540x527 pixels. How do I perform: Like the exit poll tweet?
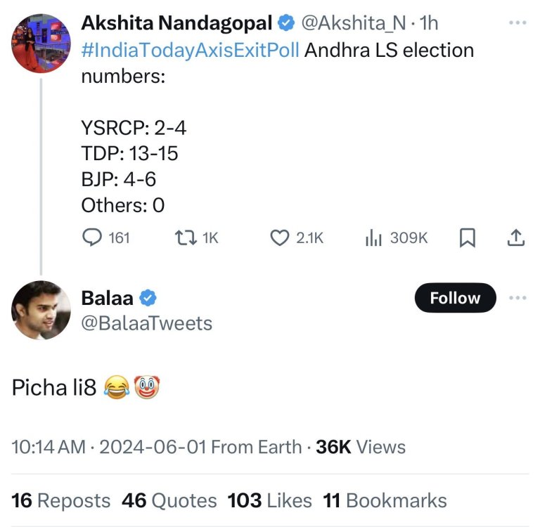click(x=281, y=238)
